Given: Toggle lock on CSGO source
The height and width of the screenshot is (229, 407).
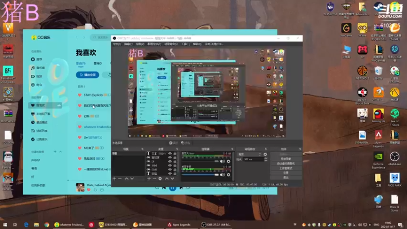Looking at the screenshot, I should click(175, 169).
